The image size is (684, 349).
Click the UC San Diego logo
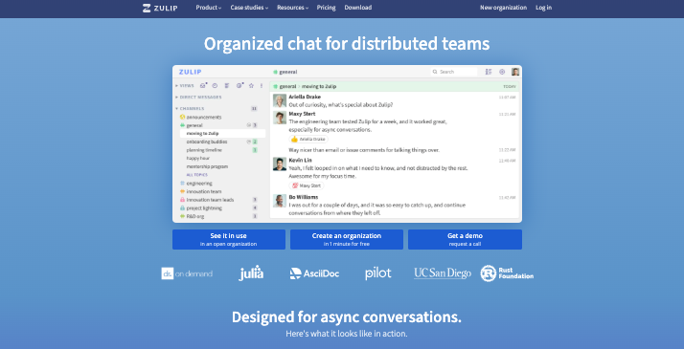[x=443, y=273]
